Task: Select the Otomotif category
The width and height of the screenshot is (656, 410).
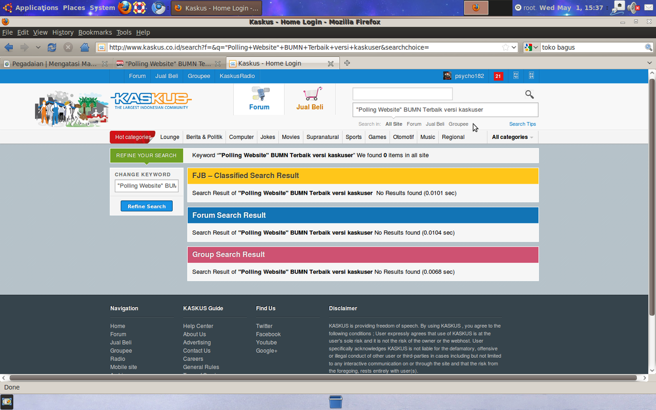Action: click(x=403, y=137)
